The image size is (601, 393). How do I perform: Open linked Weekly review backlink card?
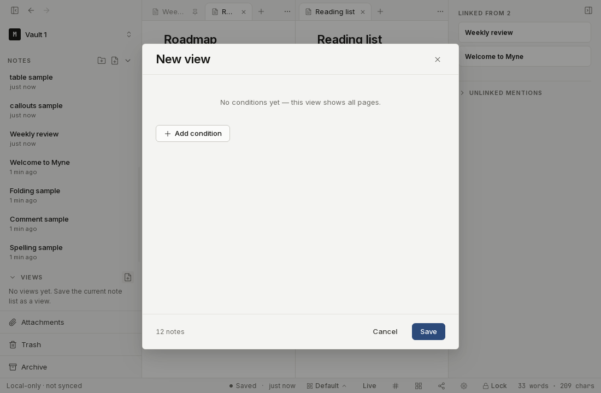[525, 33]
